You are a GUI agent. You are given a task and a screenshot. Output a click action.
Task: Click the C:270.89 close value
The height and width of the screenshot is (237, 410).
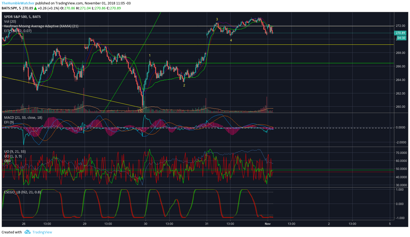click(114, 8)
